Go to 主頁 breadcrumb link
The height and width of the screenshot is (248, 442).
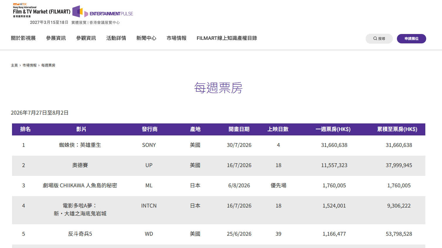point(14,65)
